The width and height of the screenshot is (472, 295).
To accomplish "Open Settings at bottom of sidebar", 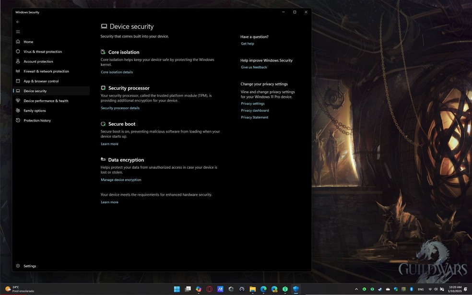I will point(30,266).
